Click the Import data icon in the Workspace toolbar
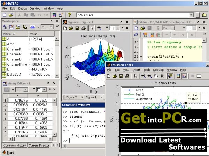The height and width of the screenshot is (156, 209). point(18,27)
